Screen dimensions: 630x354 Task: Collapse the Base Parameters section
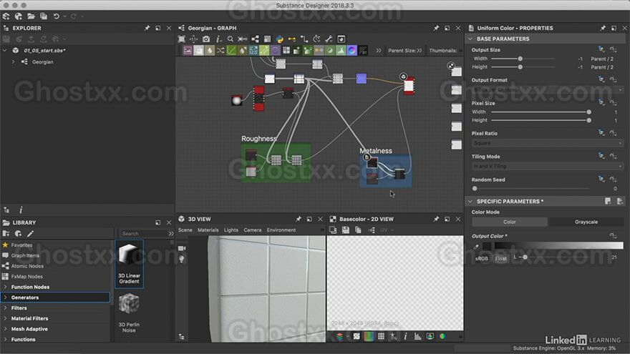pos(470,39)
